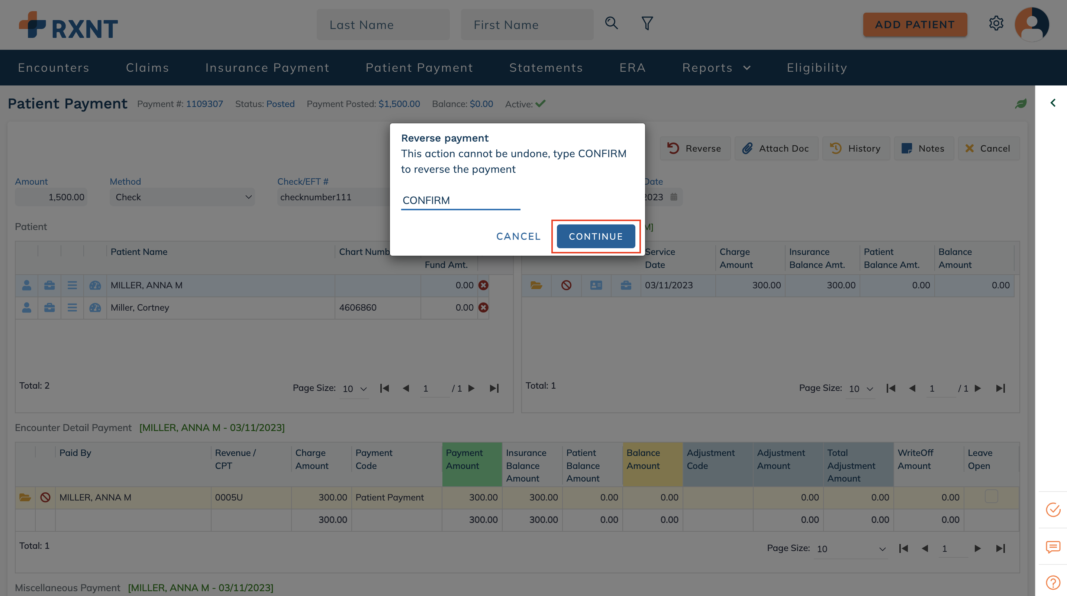Open the Statements tab

pyautogui.click(x=546, y=68)
